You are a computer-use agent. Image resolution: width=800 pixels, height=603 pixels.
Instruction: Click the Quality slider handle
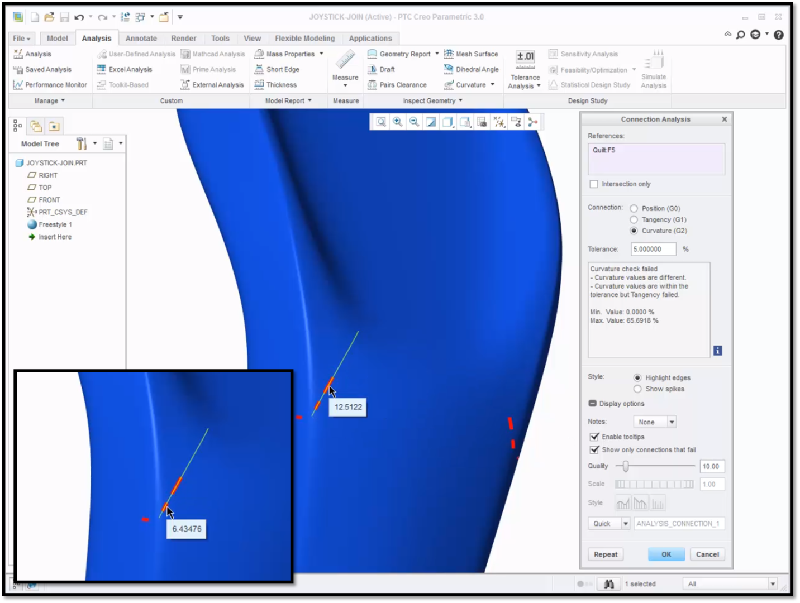[x=626, y=466]
